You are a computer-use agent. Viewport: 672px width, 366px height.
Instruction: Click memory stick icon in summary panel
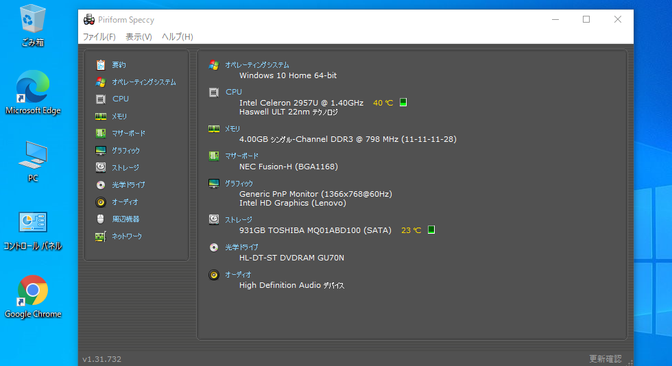click(x=214, y=129)
